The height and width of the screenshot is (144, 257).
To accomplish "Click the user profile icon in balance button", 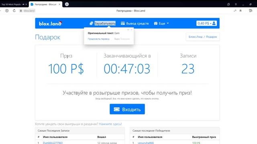I will point(214,23).
